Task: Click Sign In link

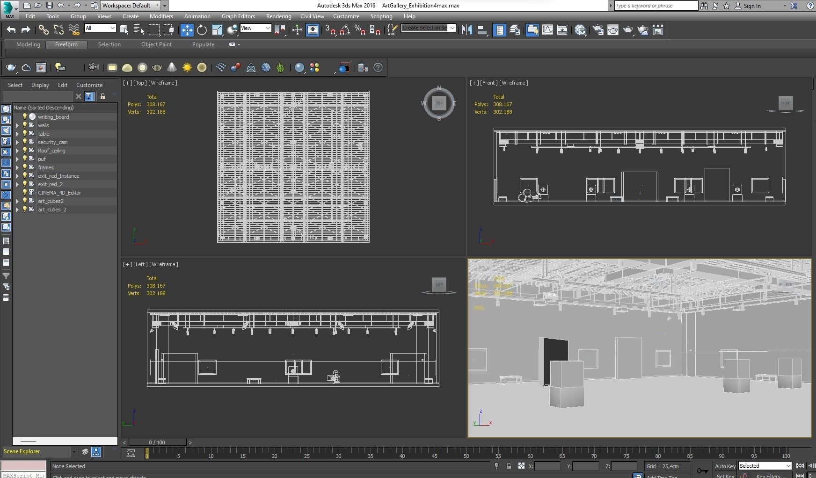Action: coord(752,6)
